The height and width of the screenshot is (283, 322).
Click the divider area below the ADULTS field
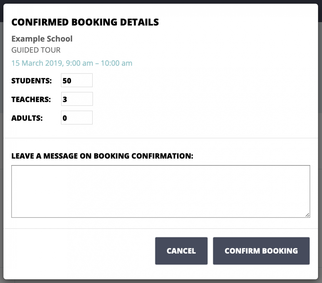coord(160,138)
